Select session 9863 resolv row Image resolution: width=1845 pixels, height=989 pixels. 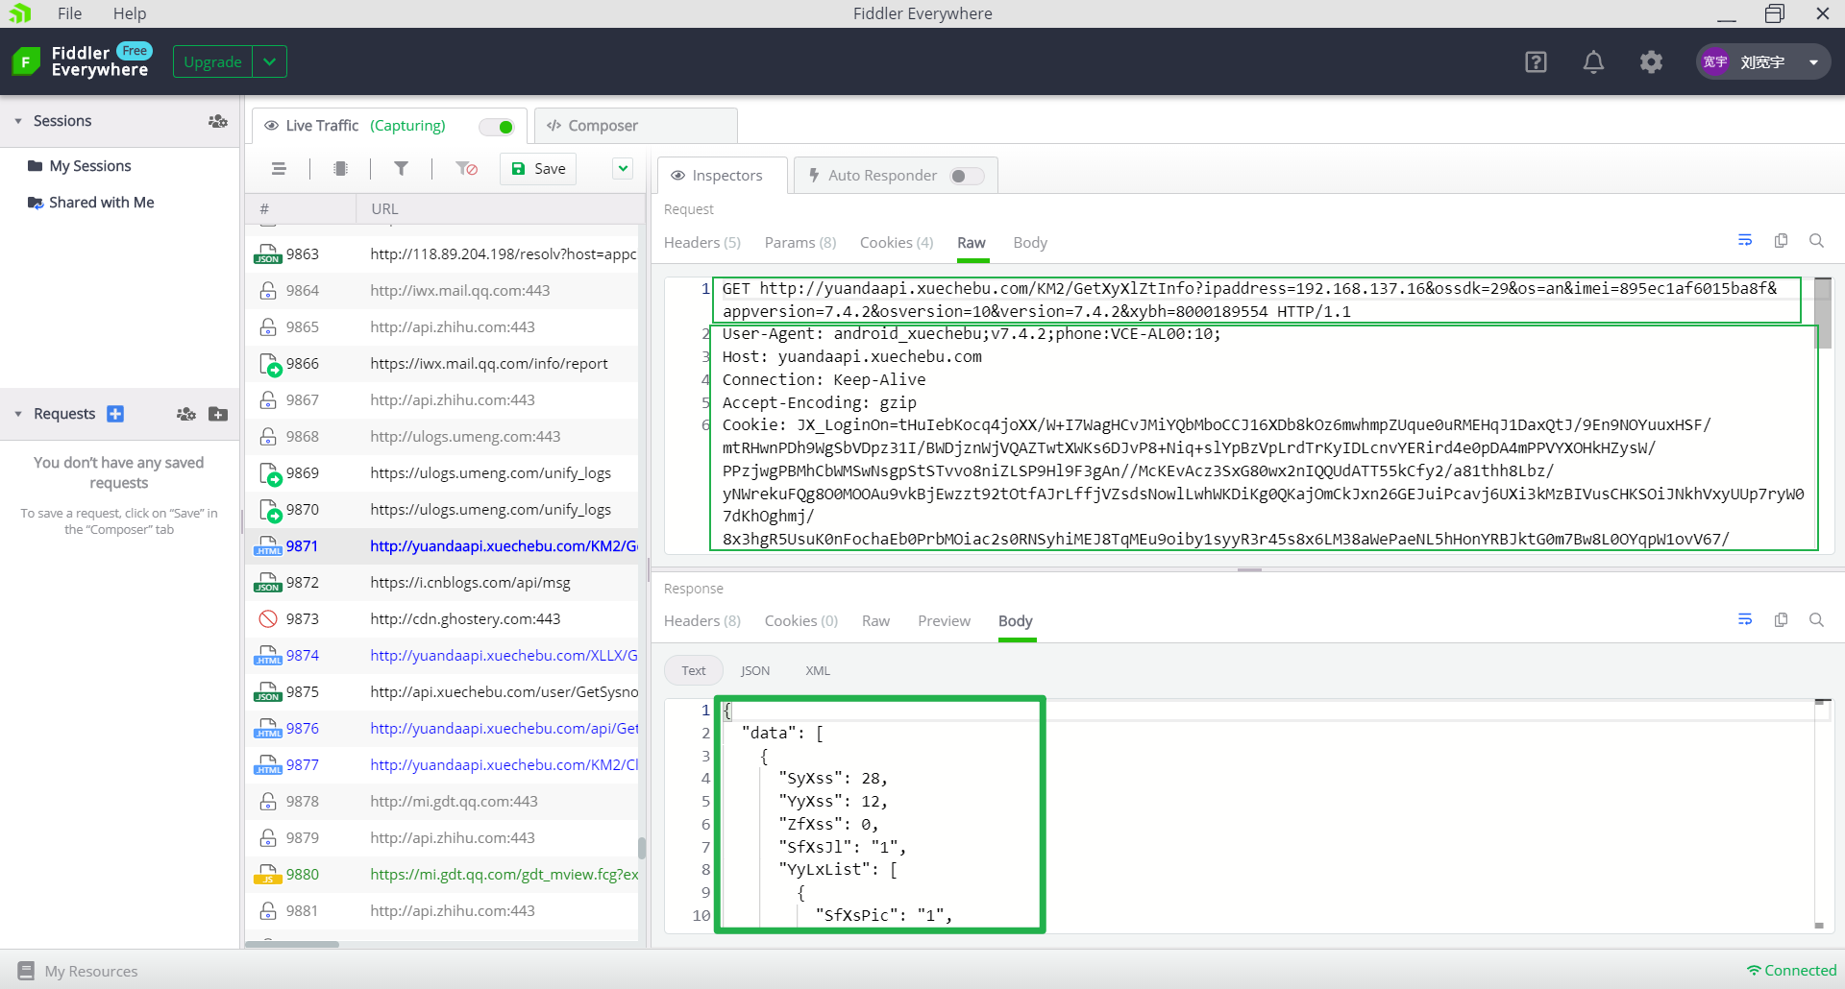pyautogui.click(x=442, y=254)
